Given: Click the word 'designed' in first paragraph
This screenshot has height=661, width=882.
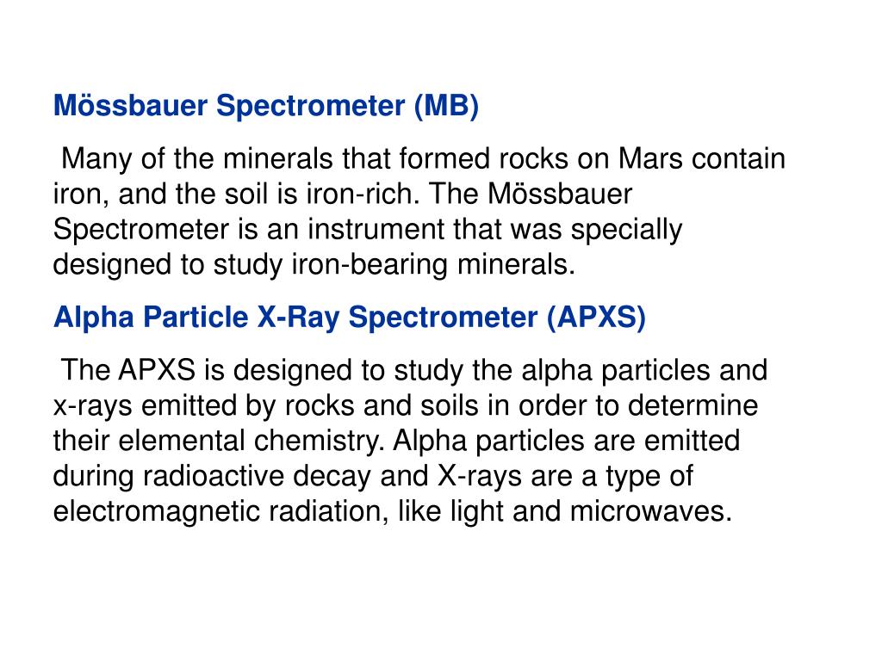Looking at the screenshot, I should tap(112, 265).
